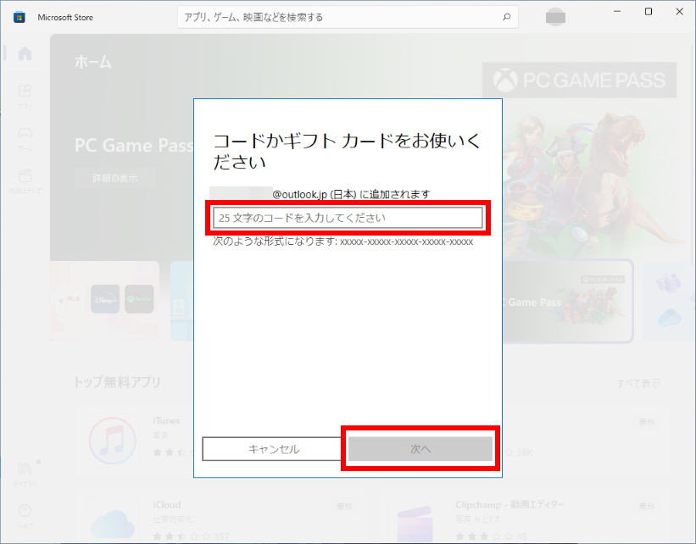
Task: Click the Disney+ tile icon
Action: [105, 299]
